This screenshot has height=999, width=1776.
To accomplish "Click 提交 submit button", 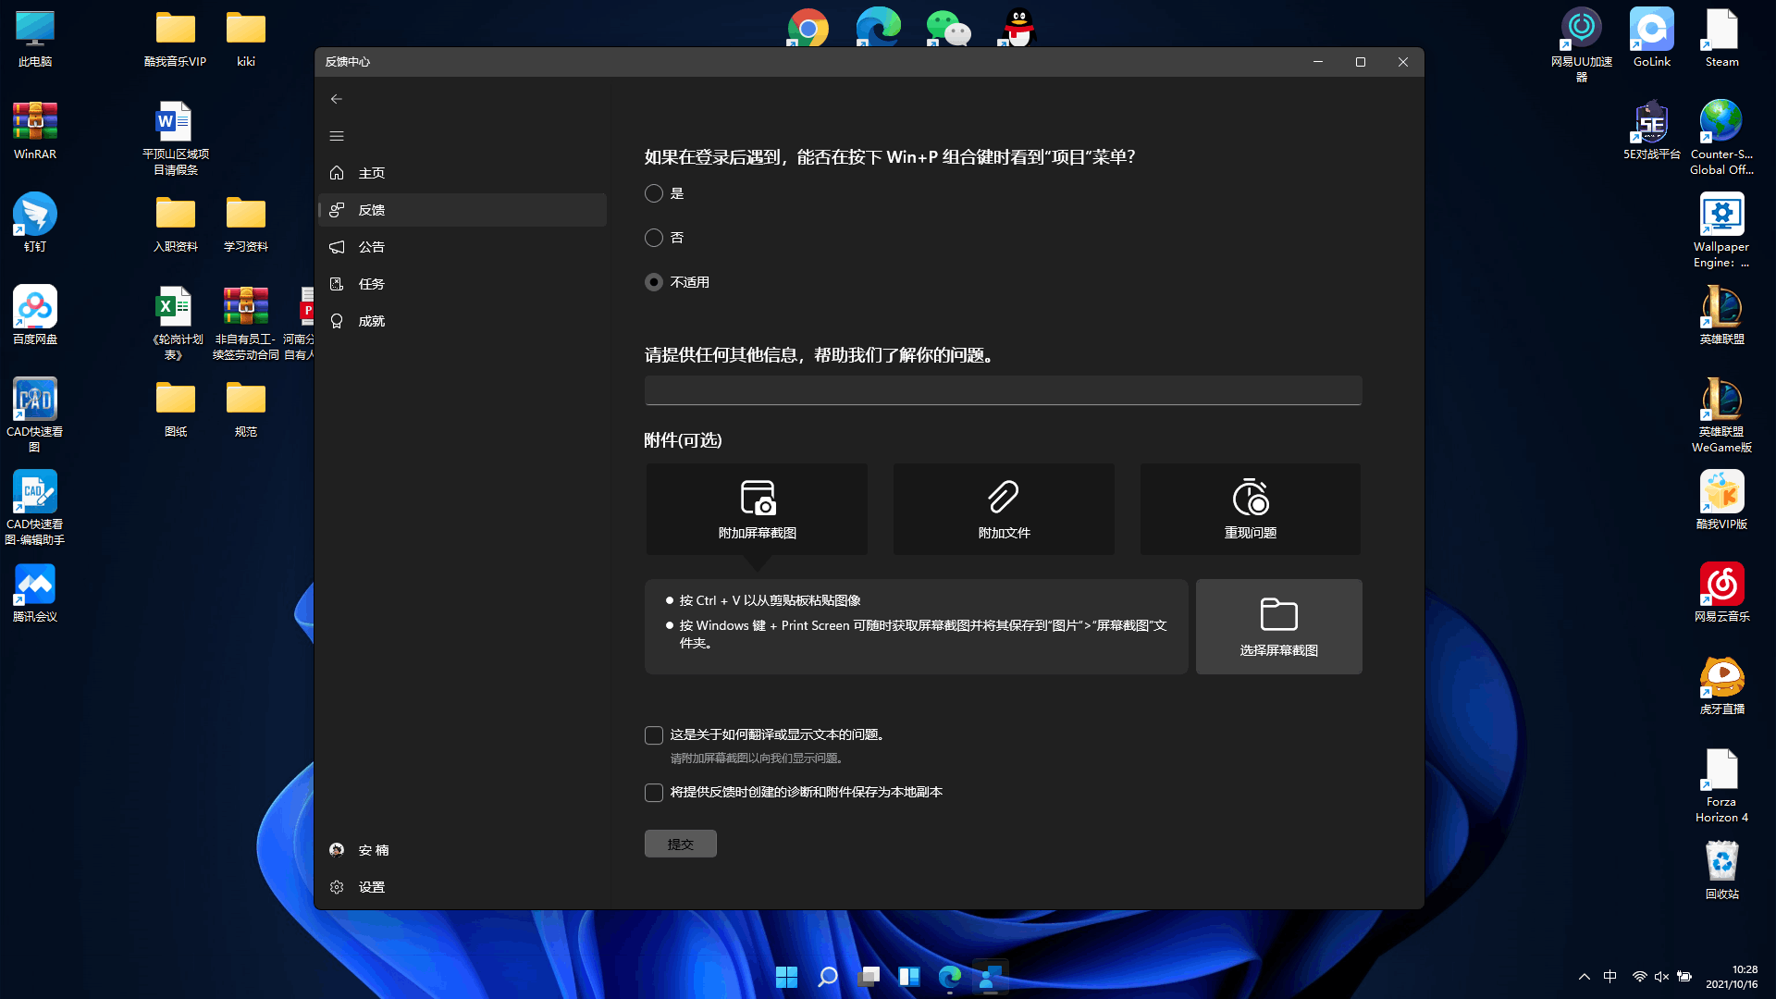I will tap(681, 843).
